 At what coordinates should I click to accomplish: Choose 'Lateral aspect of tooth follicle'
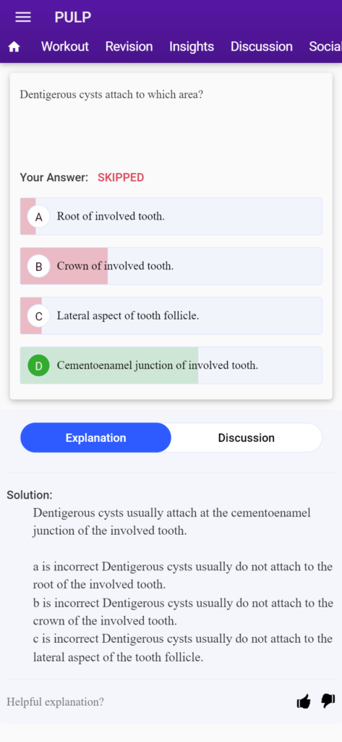[x=171, y=316]
